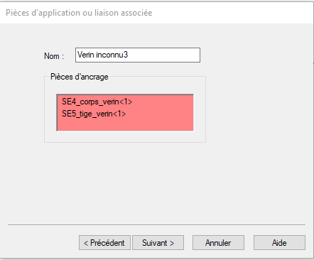The height and width of the screenshot is (260, 314).
Task: Click the Pièces d'ancrage group label
Action: (80, 77)
